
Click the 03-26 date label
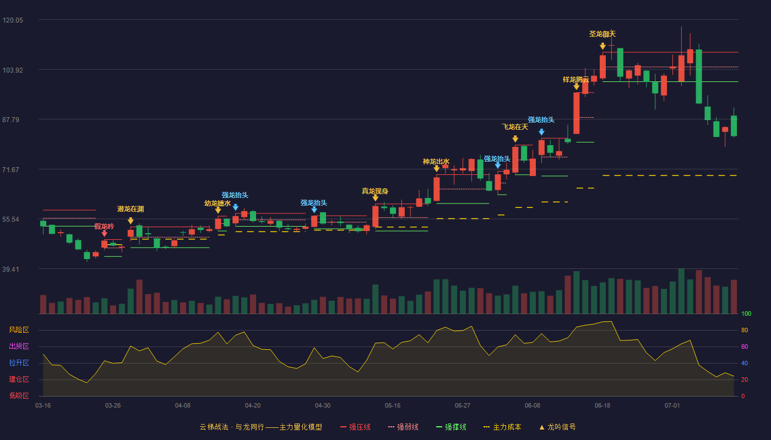click(113, 405)
